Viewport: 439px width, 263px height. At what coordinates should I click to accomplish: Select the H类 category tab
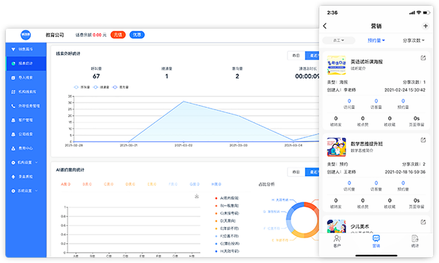click(x=216, y=185)
